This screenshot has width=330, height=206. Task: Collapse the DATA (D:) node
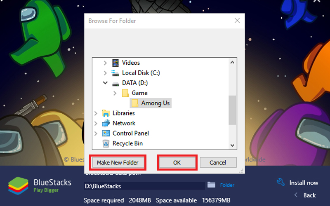[105, 83]
